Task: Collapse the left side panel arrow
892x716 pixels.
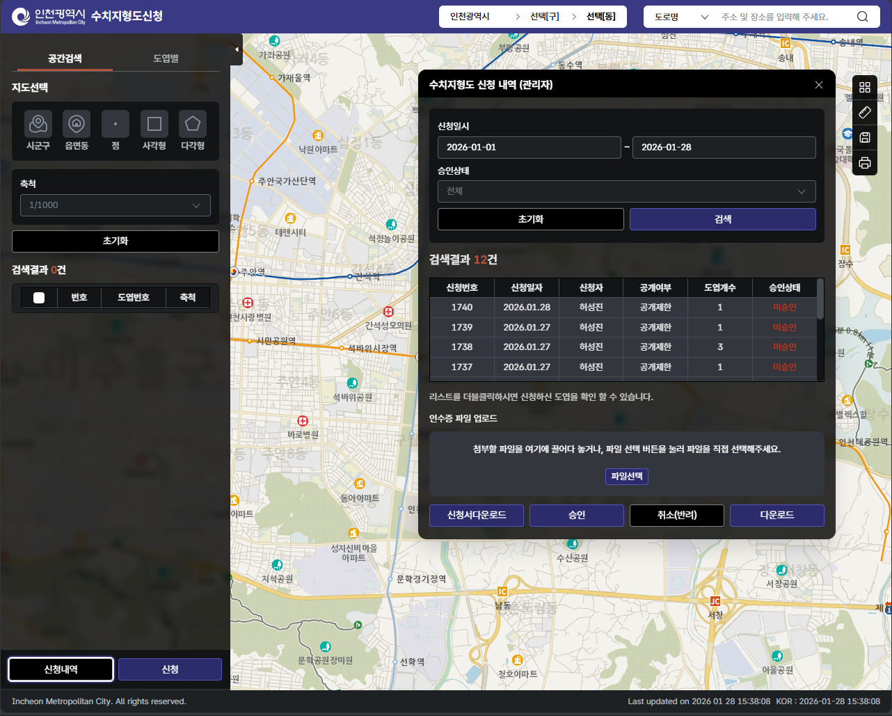Action: (237, 49)
